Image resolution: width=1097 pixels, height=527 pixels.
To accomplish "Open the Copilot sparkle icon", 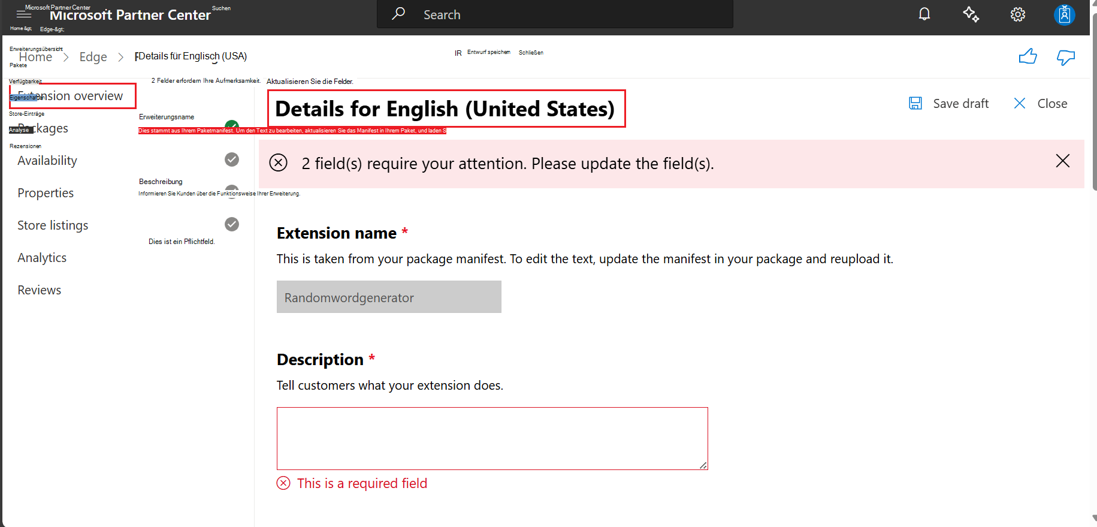I will tap(971, 14).
